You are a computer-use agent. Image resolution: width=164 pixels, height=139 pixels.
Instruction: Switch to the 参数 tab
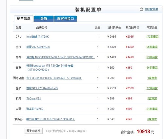click(x=44, y=19)
